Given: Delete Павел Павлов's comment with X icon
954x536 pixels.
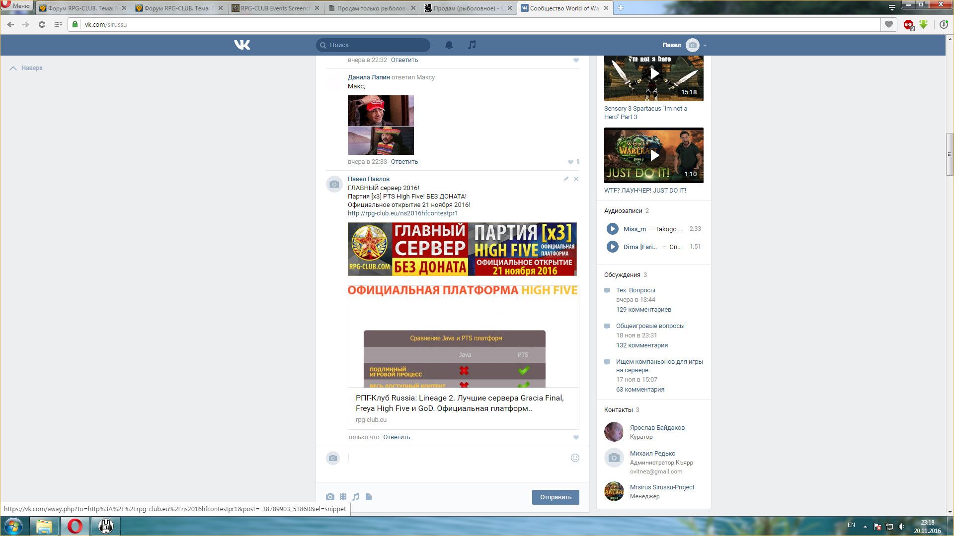Looking at the screenshot, I should point(576,179).
